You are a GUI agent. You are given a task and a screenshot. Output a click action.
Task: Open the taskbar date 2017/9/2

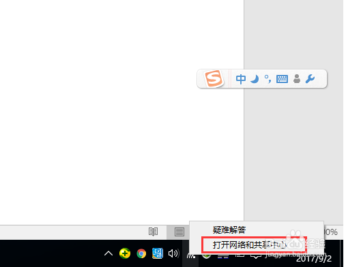pyautogui.click(x=314, y=258)
